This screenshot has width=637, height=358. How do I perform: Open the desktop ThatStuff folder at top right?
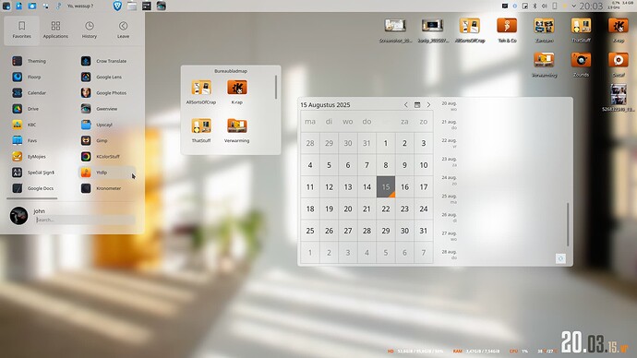click(x=581, y=30)
